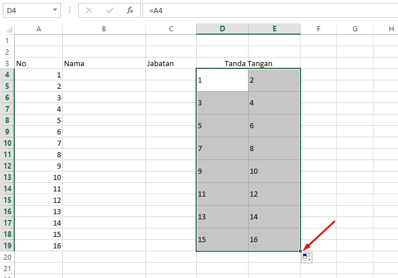Open the Auto Fill Options button
The height and width of the screenshot is (278, 398).
307,257
